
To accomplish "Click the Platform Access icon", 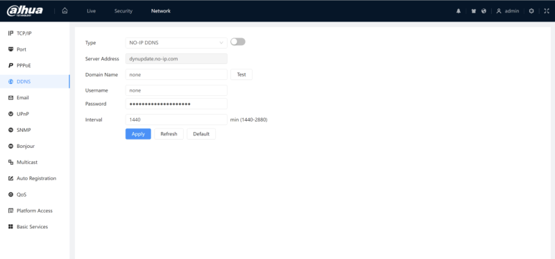I will click(10, 210).
